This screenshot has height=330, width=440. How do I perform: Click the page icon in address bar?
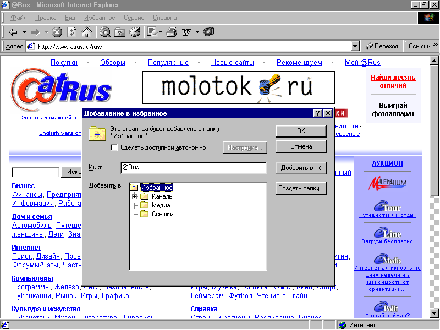(31, 46)
